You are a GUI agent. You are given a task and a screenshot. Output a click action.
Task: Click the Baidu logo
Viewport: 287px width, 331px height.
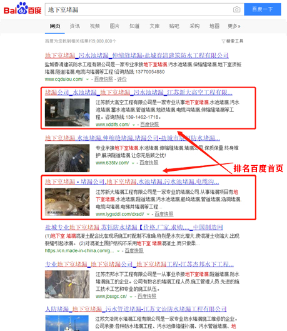coord(23,8)
